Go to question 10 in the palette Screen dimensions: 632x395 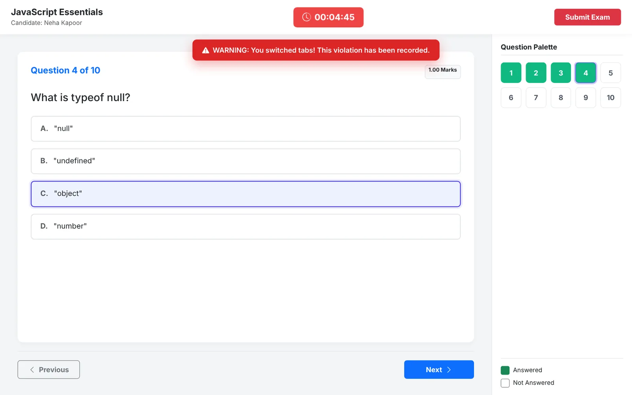tap(611, 98)
